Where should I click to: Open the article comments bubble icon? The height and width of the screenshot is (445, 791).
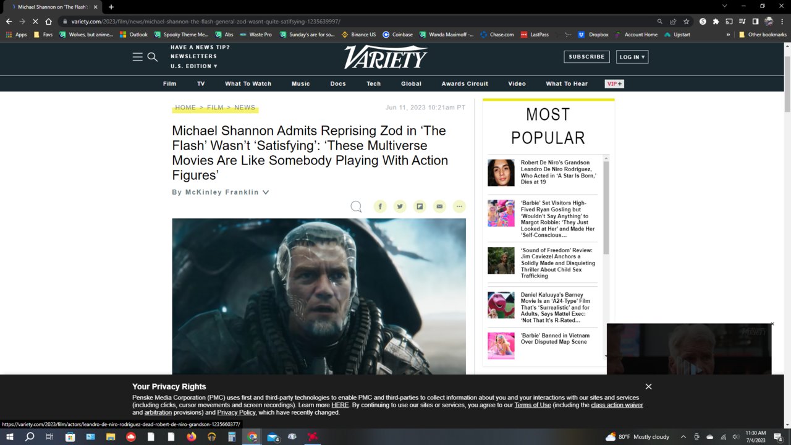click(356, 206)
